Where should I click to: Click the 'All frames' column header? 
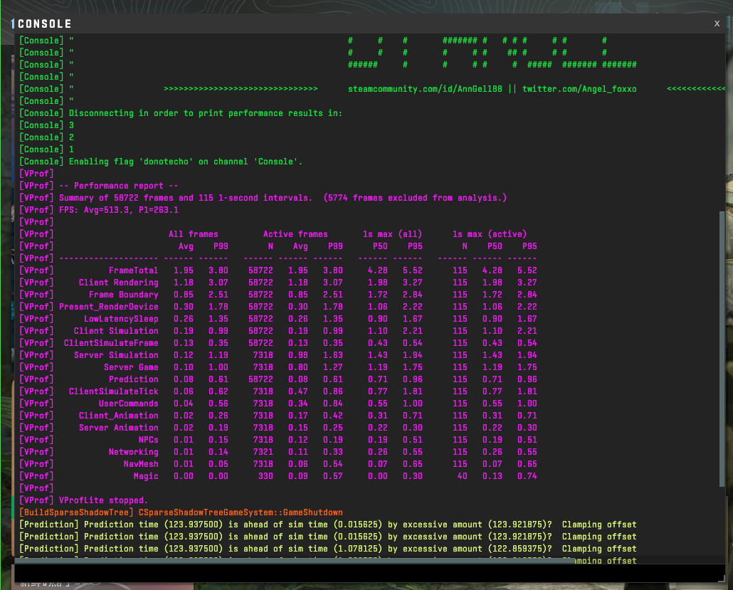193,234
